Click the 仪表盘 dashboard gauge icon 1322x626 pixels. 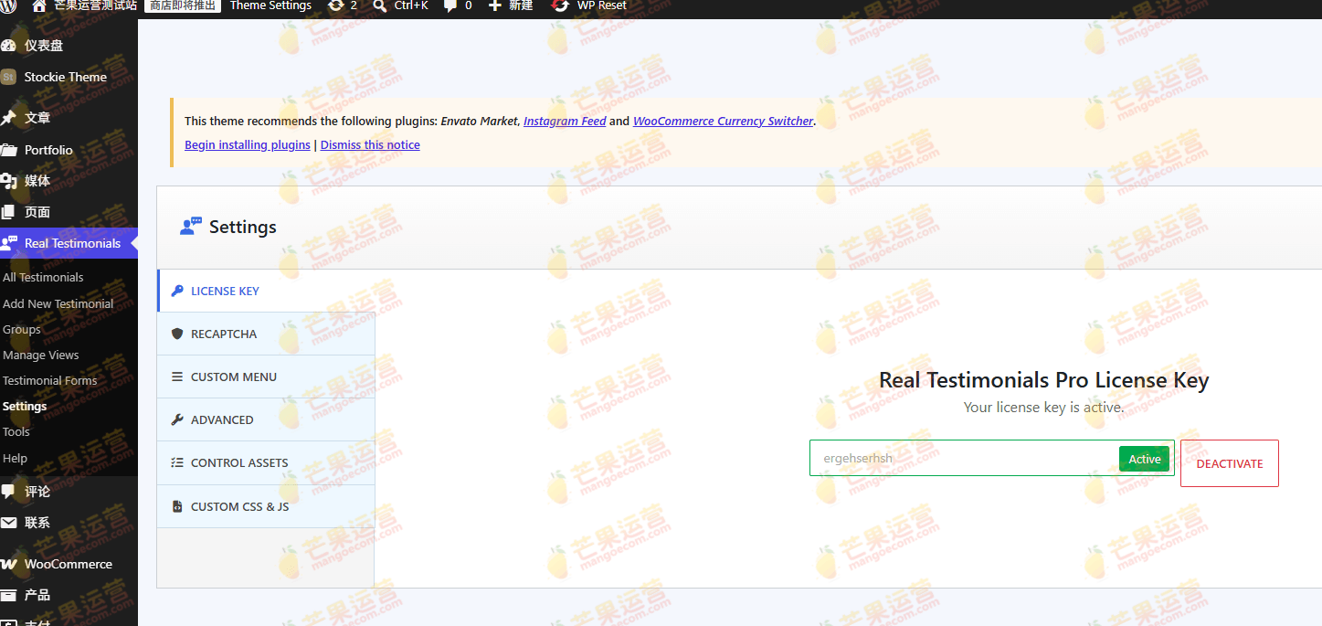pos(8,46)
